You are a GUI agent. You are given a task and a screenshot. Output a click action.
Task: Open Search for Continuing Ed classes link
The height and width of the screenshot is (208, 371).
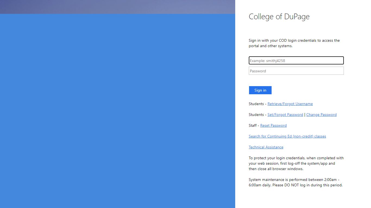pyautogui.click(x=287, y=136)
